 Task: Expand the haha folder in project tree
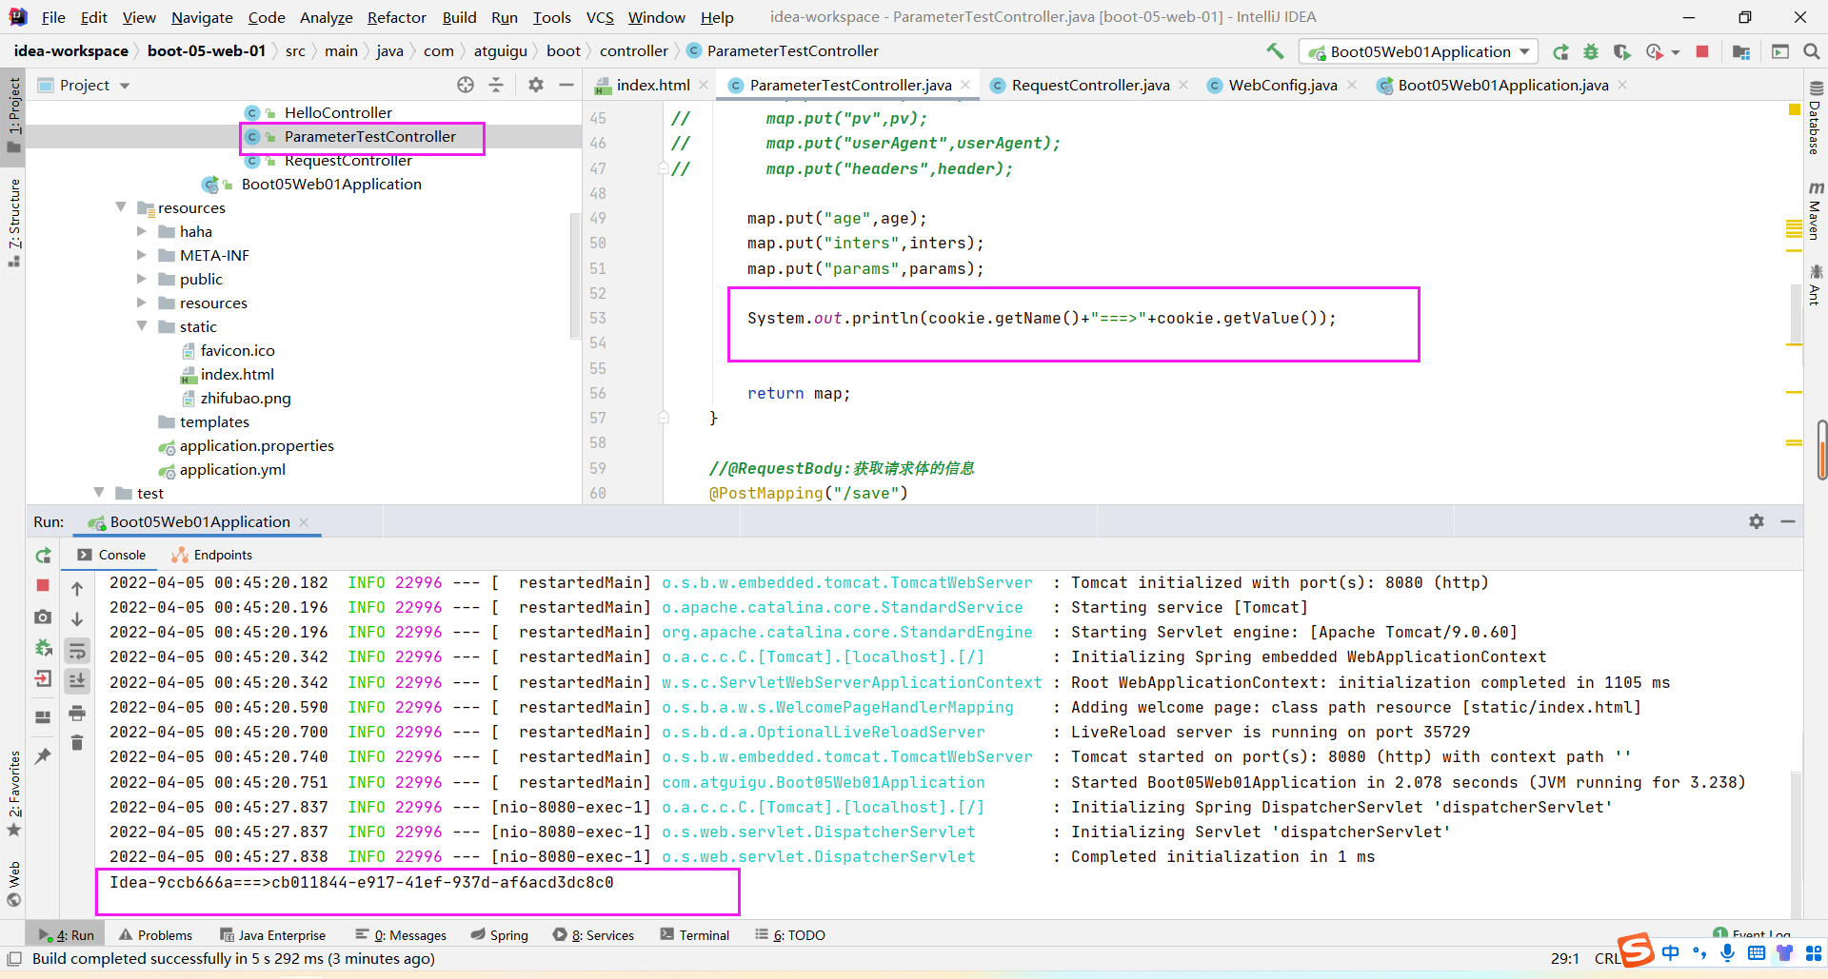pyautogui.click(x=142, y=231)
